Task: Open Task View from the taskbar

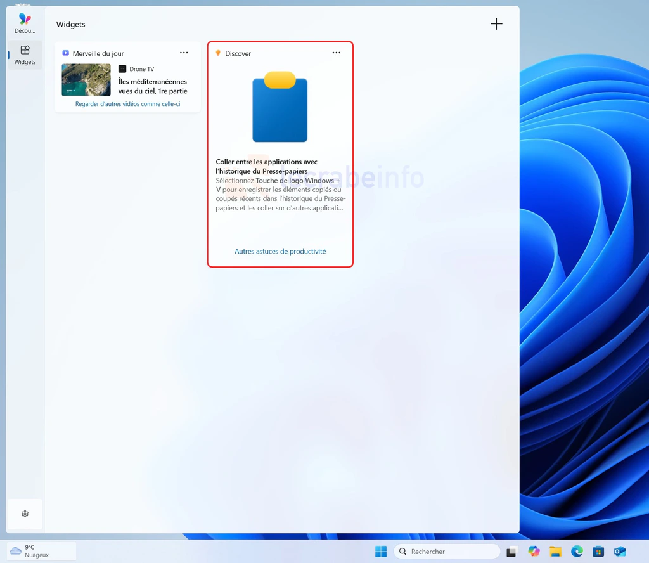Action: [511, 552]
